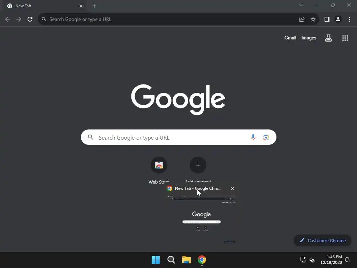Open Windows taskbar search
This screenshot has height=268, width=357.
[171, 260]
